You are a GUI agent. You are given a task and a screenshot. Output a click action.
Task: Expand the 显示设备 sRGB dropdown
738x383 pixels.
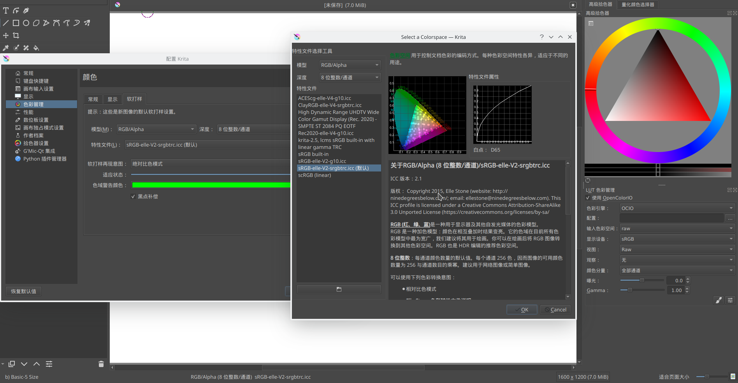[x=677, y=239]
